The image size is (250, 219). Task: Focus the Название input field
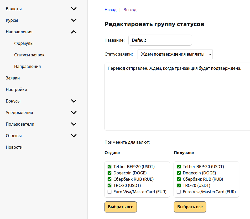(x=160, y=40)
